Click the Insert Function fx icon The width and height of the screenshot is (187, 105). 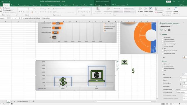[x=19, y=18]
